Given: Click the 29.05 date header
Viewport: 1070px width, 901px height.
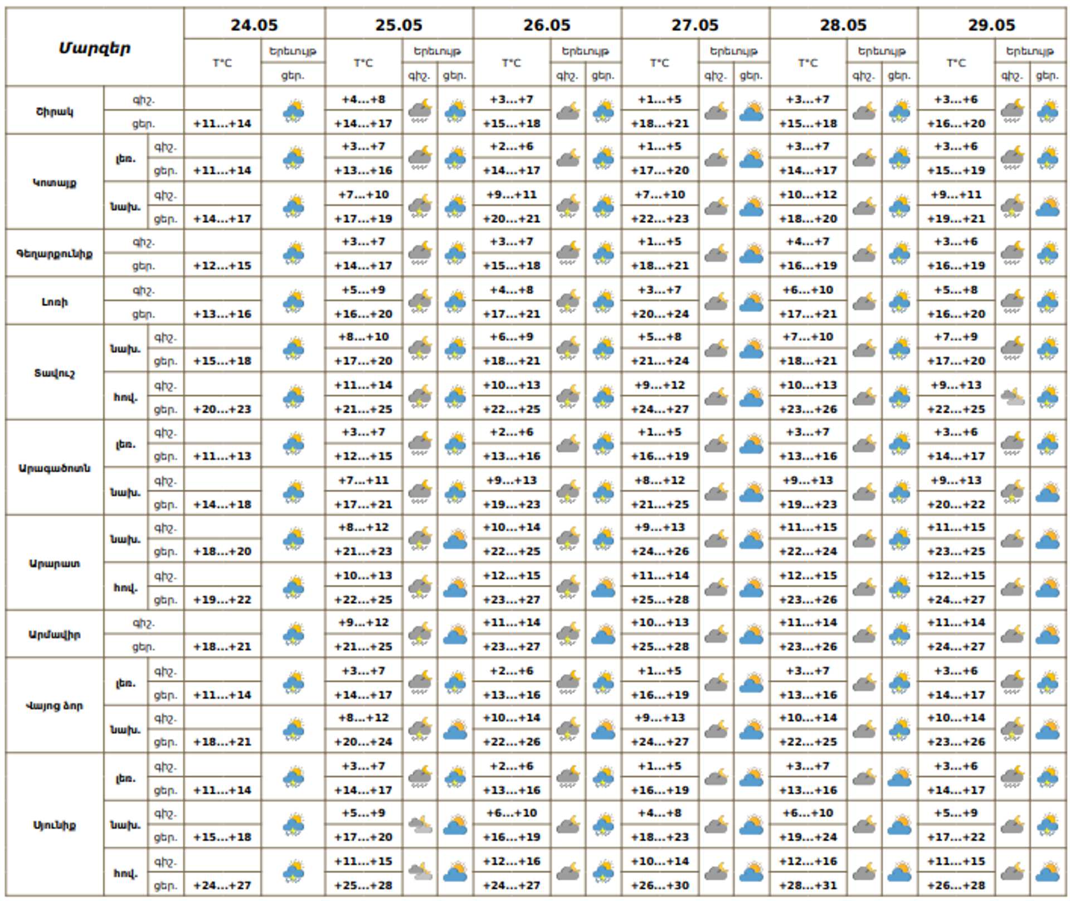Looking at the screenshot, I should tap(992, 25).
